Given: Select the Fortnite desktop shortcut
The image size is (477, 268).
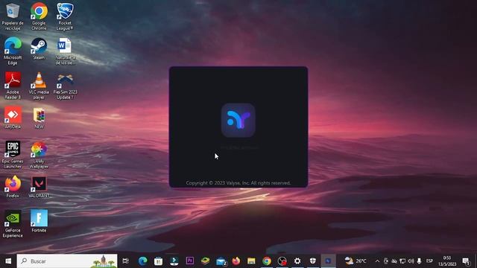Looking at the screenshot, I should coord(39,221).
